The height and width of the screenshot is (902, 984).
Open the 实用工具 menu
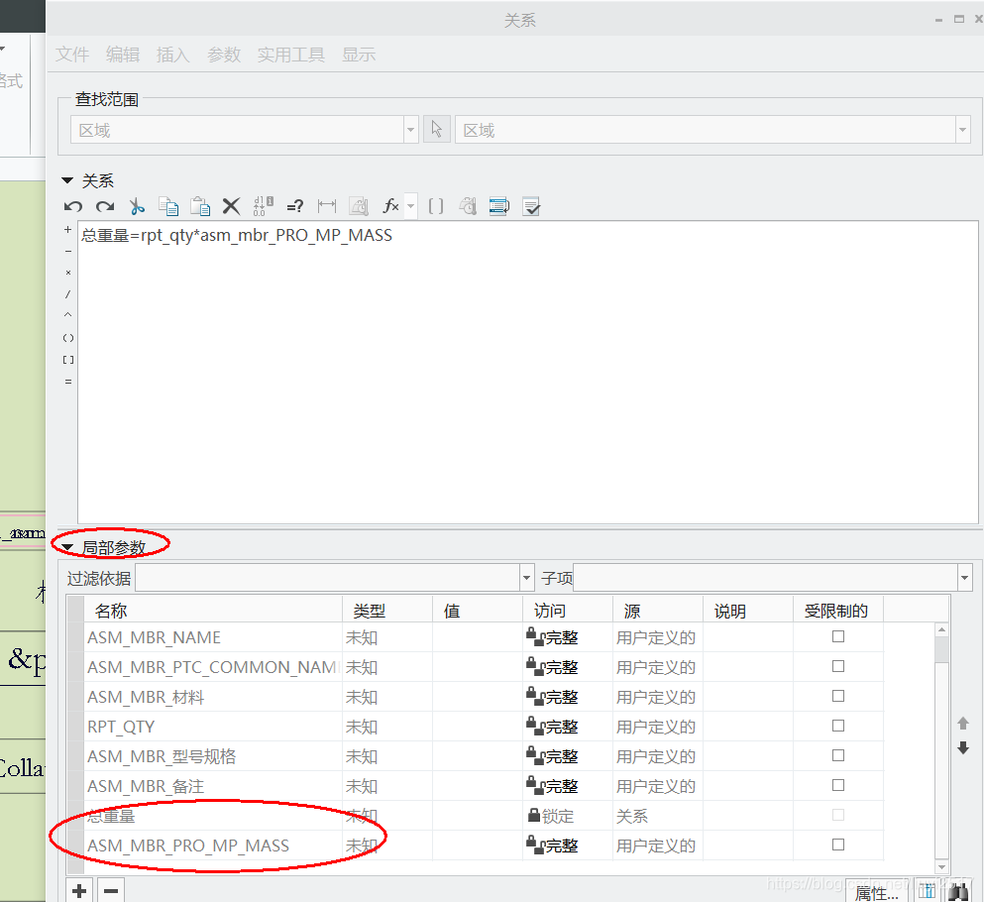(x=291, y=55)
